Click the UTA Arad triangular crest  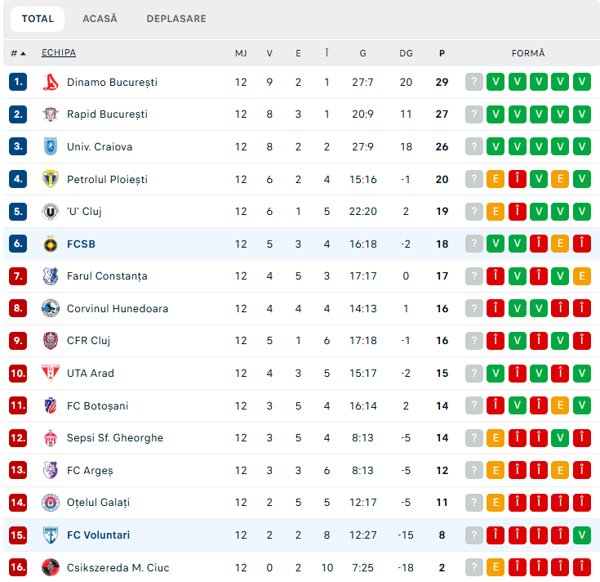[51, 374]
